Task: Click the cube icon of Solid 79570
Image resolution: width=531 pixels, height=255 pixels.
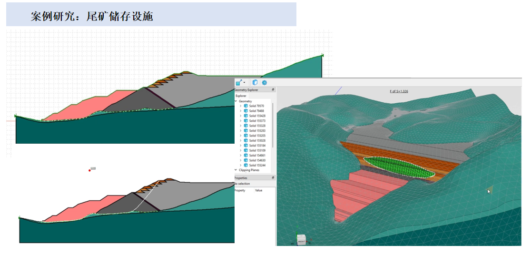Action: [x=246, y=106]
